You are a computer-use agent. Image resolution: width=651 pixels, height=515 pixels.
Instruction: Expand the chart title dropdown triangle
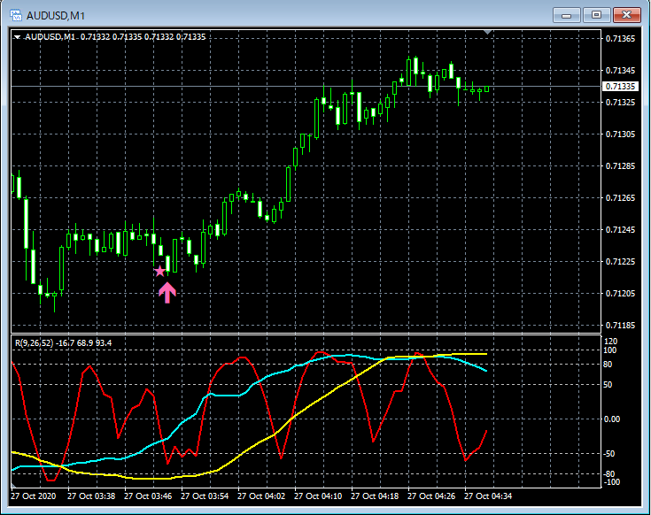point(17,37)
